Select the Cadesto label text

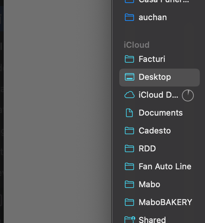pyautogui.click(x=155, y=131)
